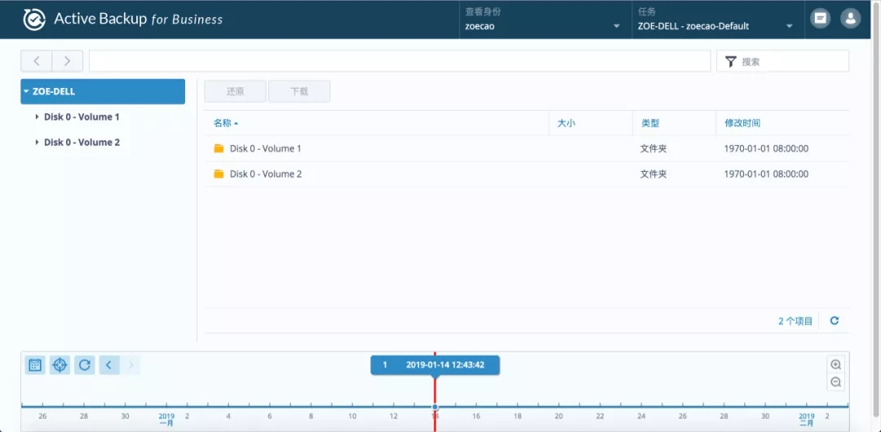Image resolution: width=881 pixels, height=432 pixels.
Task: Open the user account menu icon
Action: pos(851,19)
